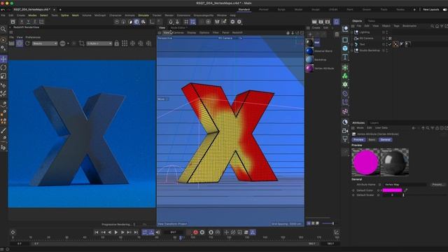Expand the Lighting object tree
This screenshot has width=448, height=252.
tap(352, 32)
